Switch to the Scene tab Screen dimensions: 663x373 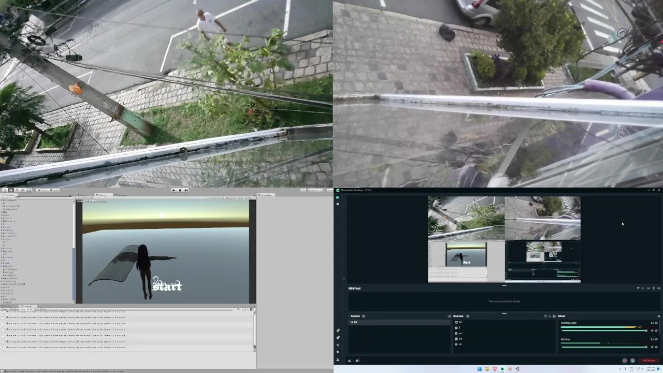(x=83, y=195)
